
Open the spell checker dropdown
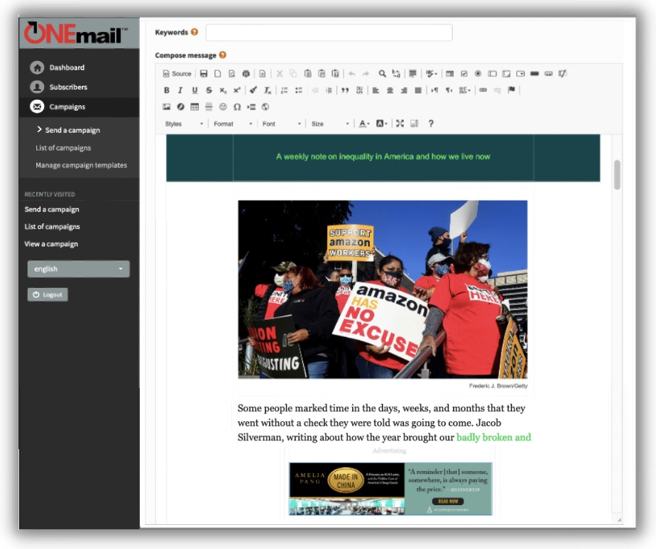pos(432,74)
